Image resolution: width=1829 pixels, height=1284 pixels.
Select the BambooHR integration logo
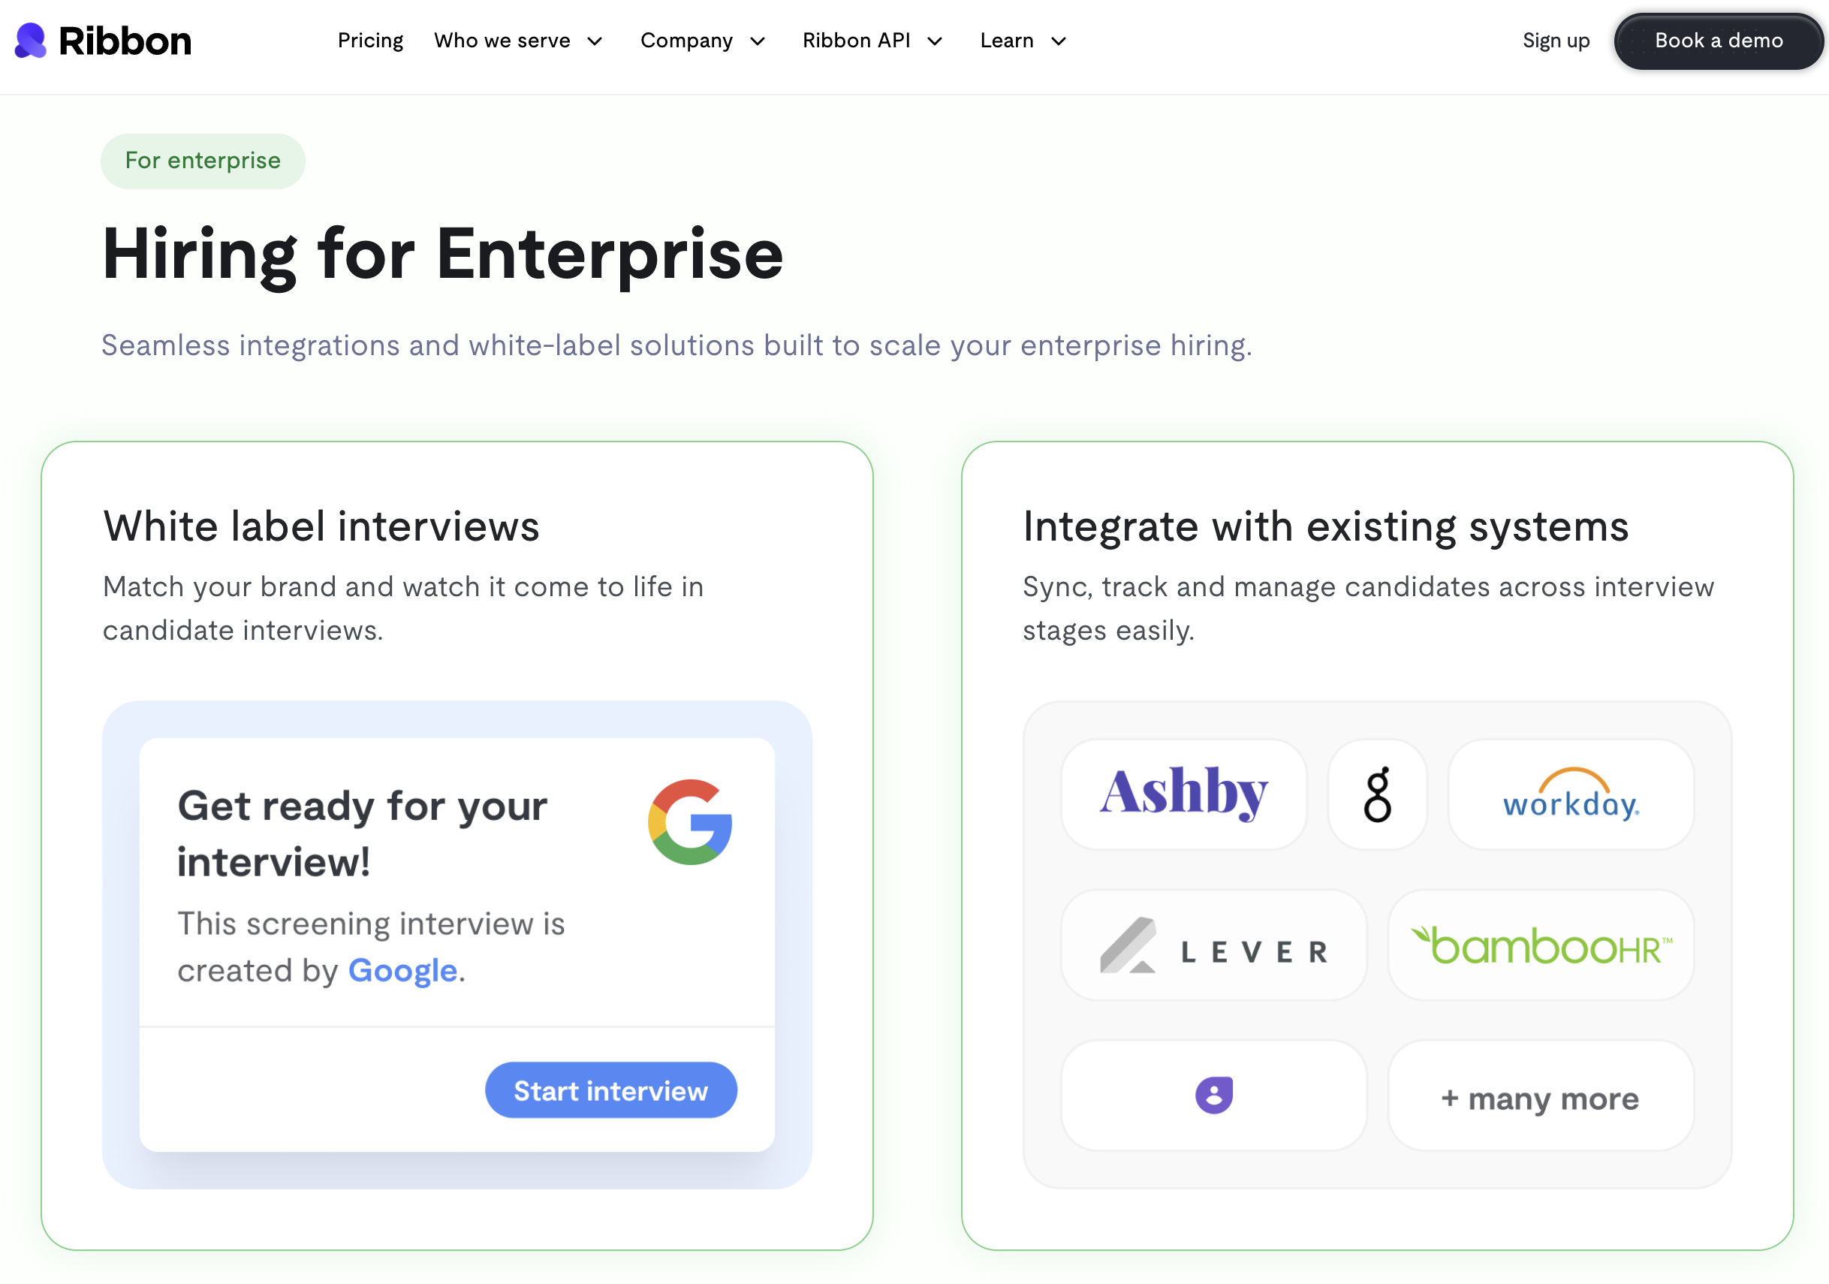tap(1540, 945)
